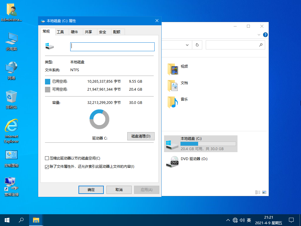Click the 应用(A) button
Image resolution: width=301 pixels, height=226 pixels.
coord(147,190)
